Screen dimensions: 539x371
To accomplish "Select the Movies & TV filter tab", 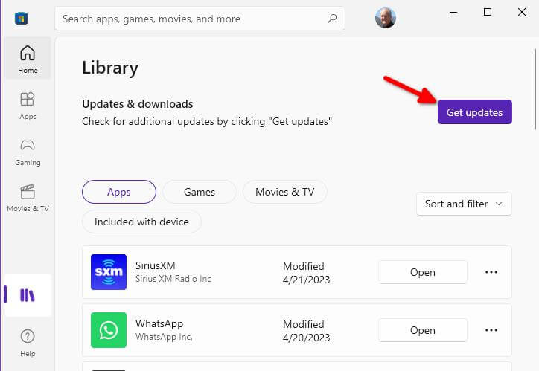I will point(285,192).
